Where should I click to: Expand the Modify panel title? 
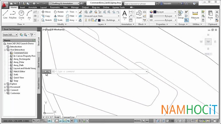coord(62,24)
